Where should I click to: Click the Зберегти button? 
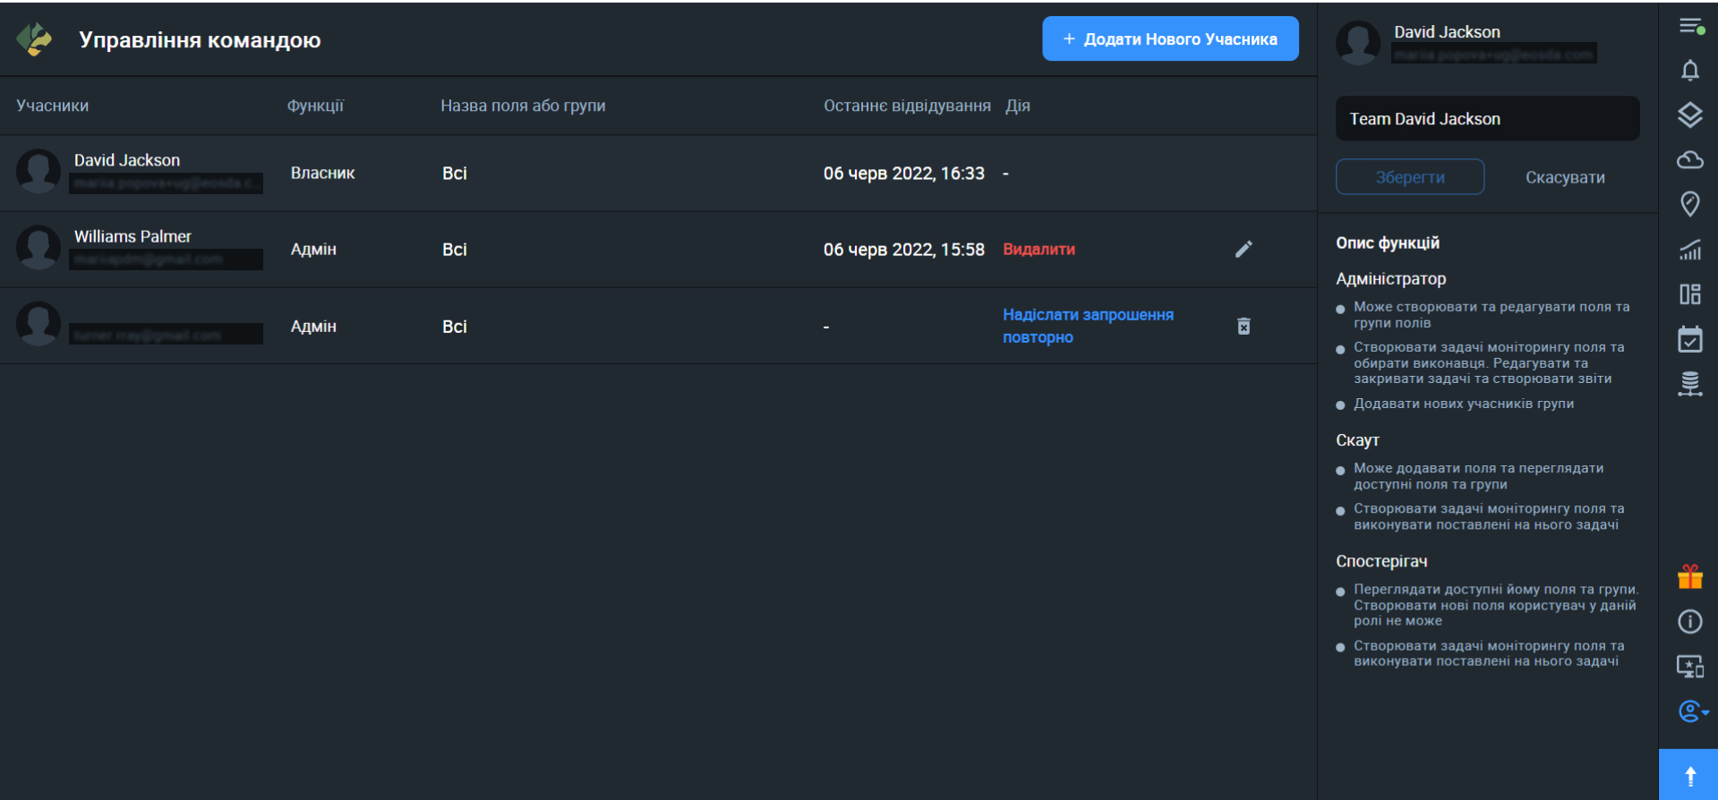coord(1409,177)
